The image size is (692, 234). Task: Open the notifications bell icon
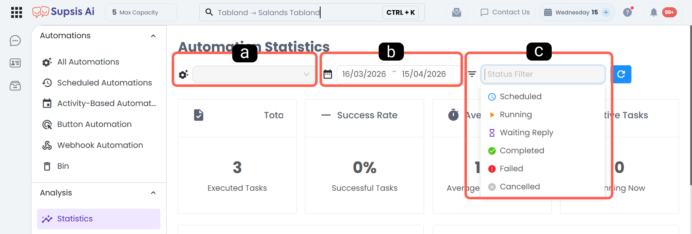(x=654, y=13)
